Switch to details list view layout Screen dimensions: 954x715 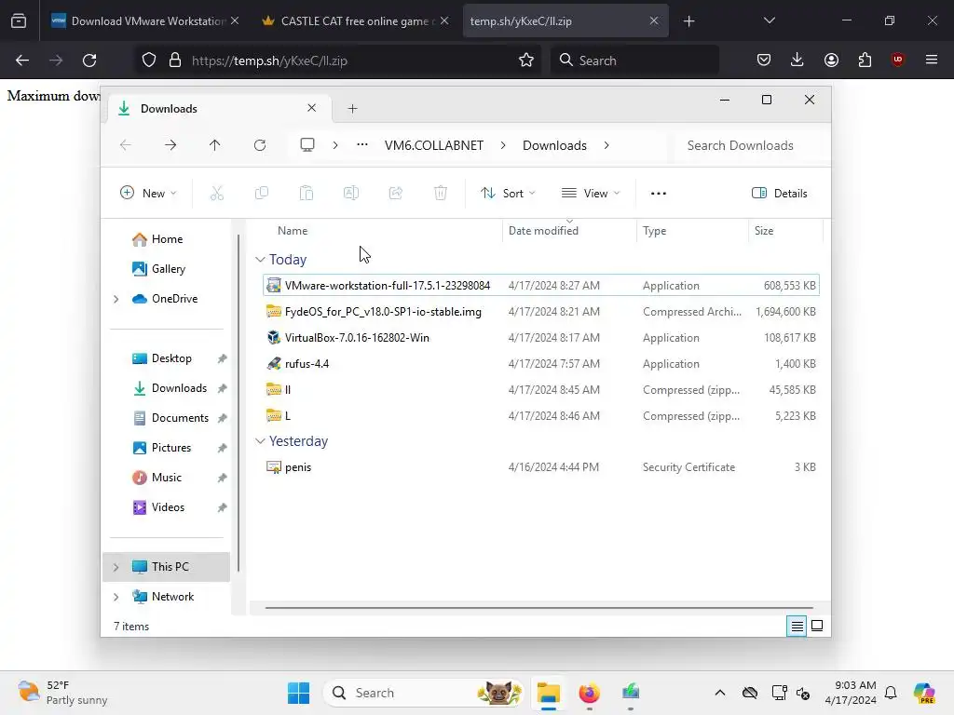point(797,626)
